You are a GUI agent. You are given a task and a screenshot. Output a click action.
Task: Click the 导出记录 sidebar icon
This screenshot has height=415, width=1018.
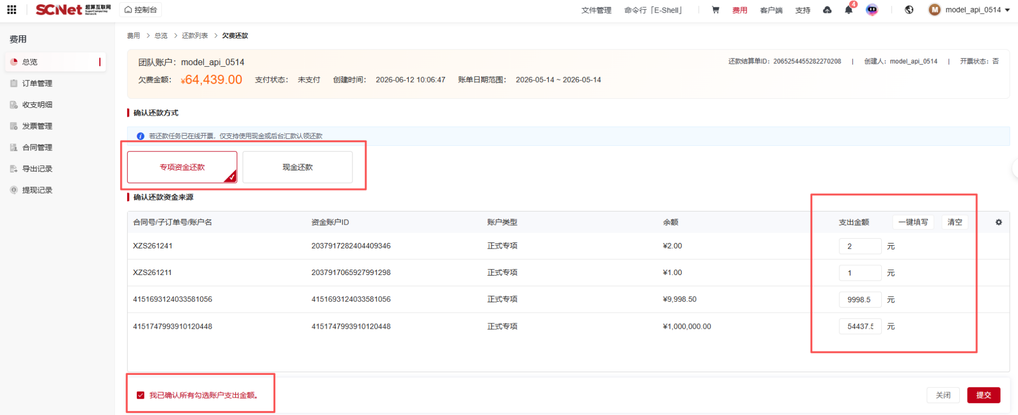14,169
